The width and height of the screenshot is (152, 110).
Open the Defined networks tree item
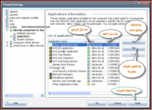point(26,33)
